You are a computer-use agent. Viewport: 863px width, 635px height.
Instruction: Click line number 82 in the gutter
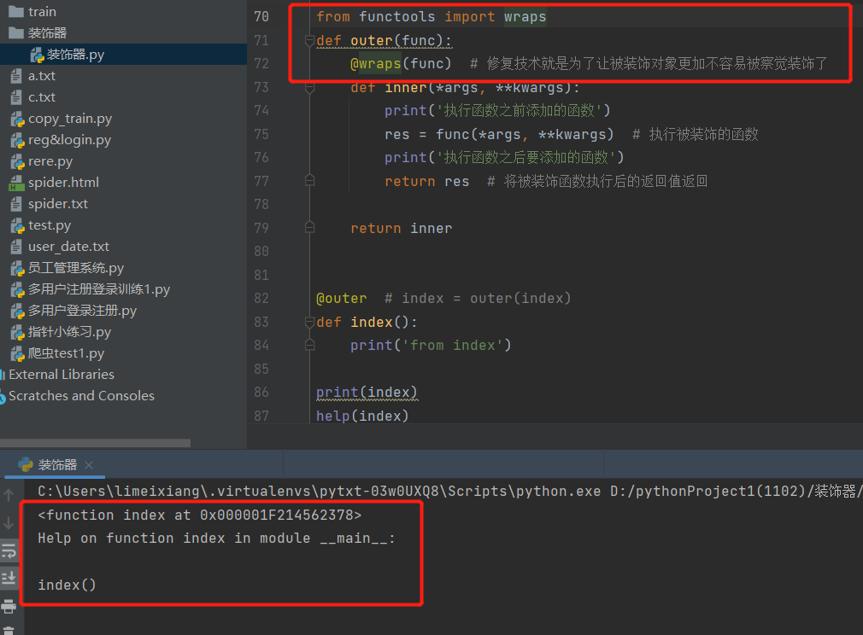pyautogui.click(x=261, y=299)
